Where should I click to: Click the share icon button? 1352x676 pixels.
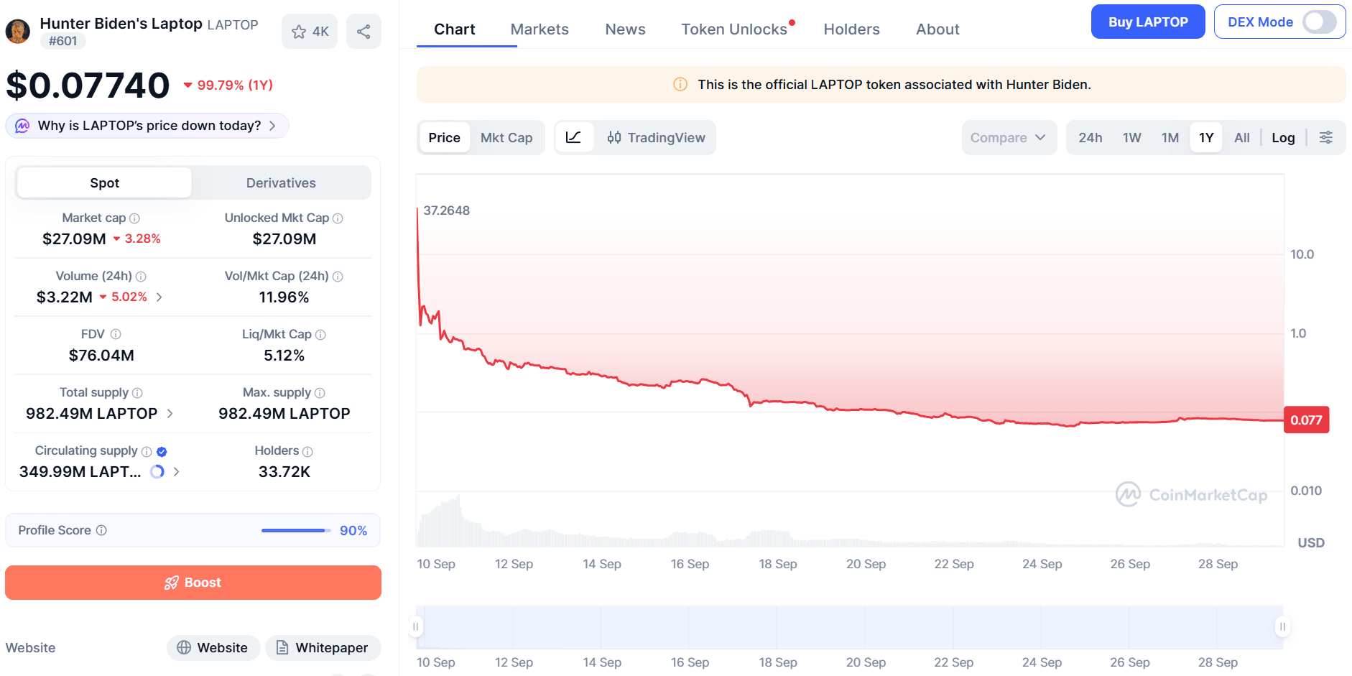364,32
